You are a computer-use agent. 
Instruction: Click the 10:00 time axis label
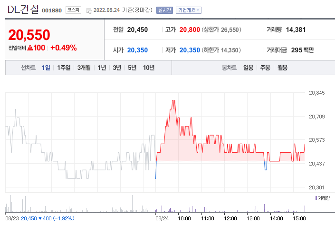click(184, 218)
